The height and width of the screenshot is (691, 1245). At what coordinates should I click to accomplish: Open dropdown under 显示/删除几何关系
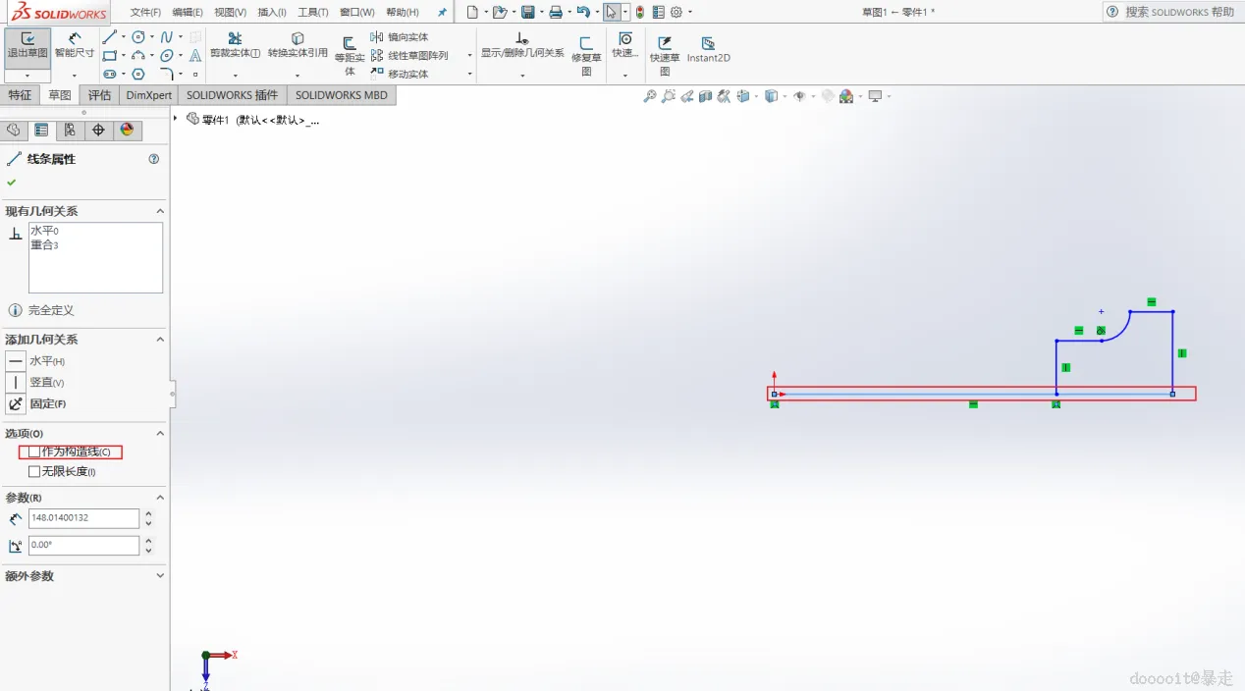pos(522,76)
